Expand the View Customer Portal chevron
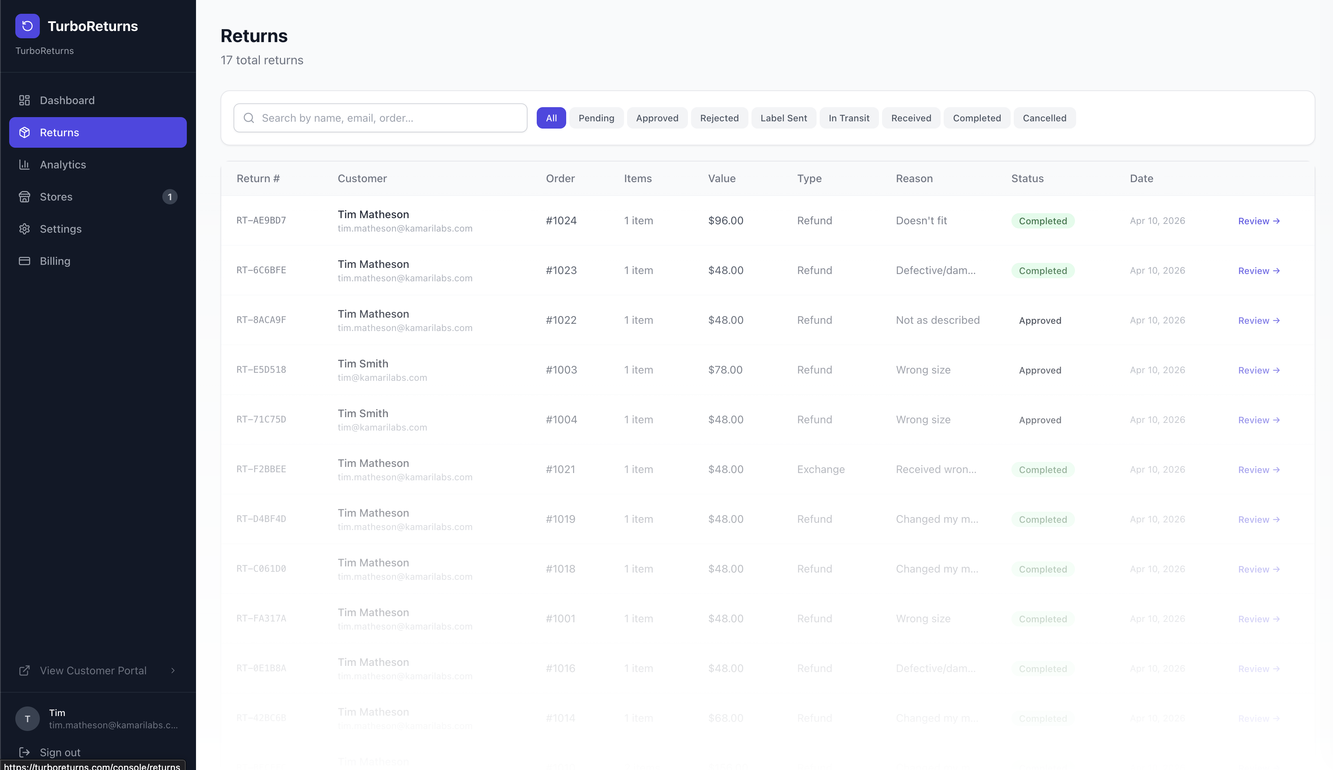The height and width of the screenshot is (770, 1333). point(173,670)
